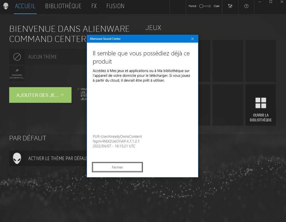Click the Fermer button
This screenshot has height=222, width=286.
117,167
